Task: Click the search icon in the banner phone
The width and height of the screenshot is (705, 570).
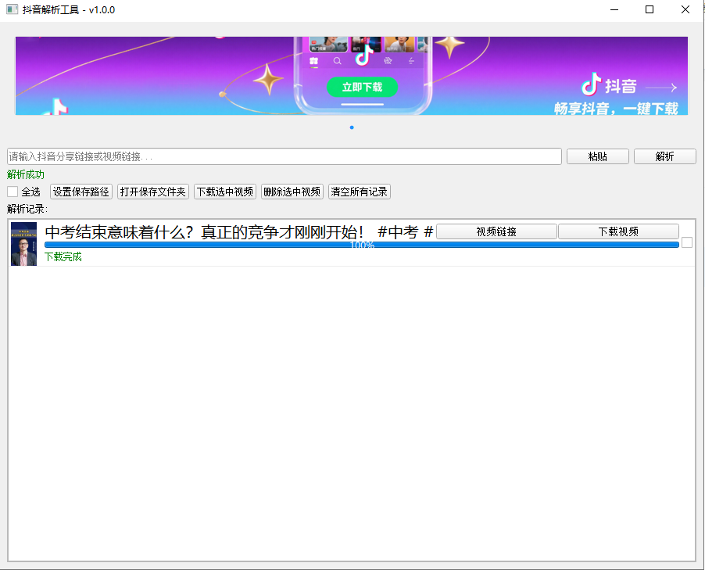Action: click(x=337, y=61)
